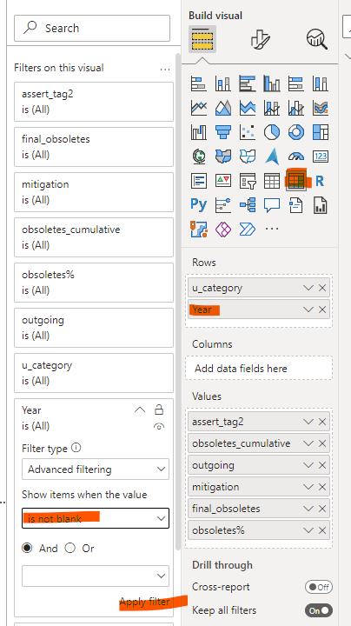Switch to the Format visual tab
The image size is (351, 626).
click(261, 39)
